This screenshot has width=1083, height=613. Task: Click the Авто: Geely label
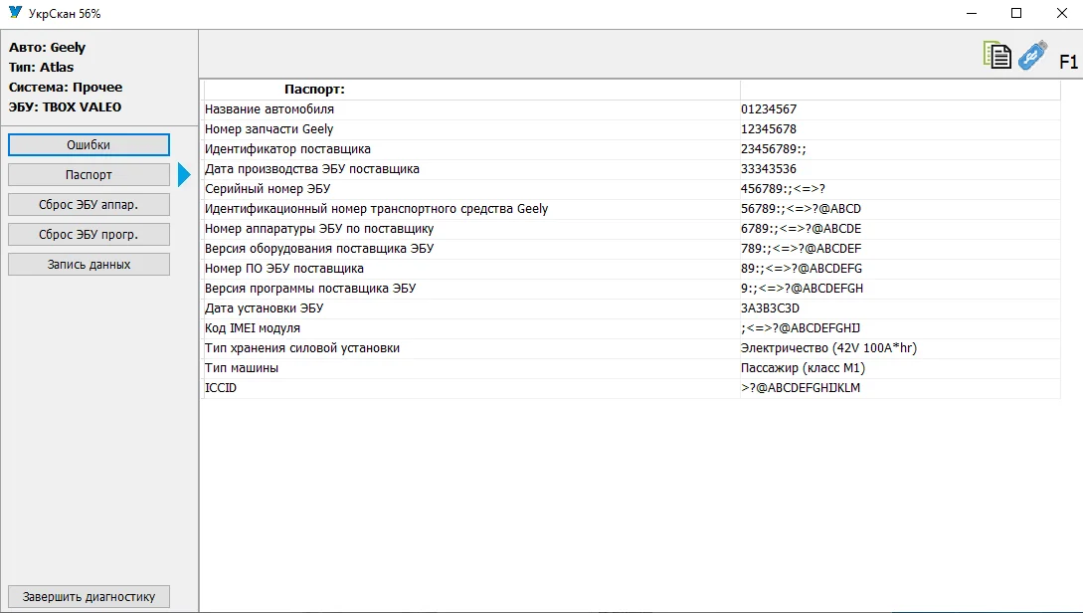tap(47, 48)
